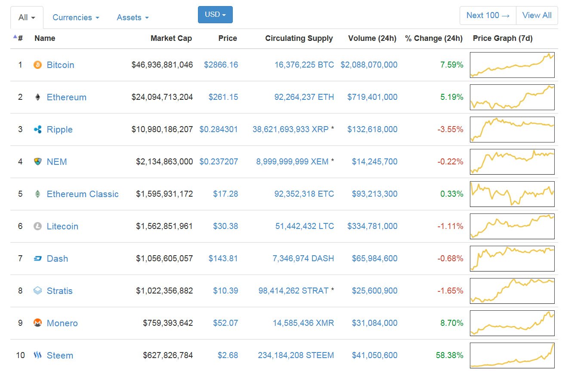Screen dimensions: 565x371
Task: Expand the Assets dropdown
Action: point(133,18)
